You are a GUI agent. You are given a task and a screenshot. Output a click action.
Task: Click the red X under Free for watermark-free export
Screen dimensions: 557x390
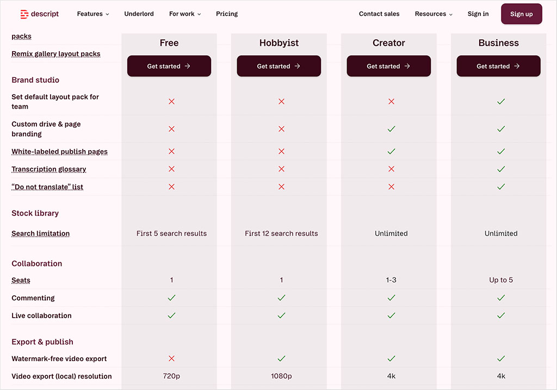click(171, 358)
